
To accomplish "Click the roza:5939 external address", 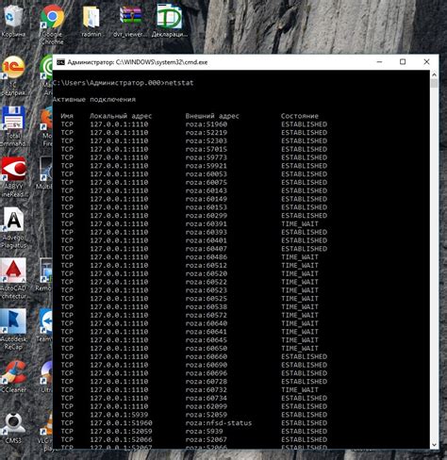I will click(205, 431).
